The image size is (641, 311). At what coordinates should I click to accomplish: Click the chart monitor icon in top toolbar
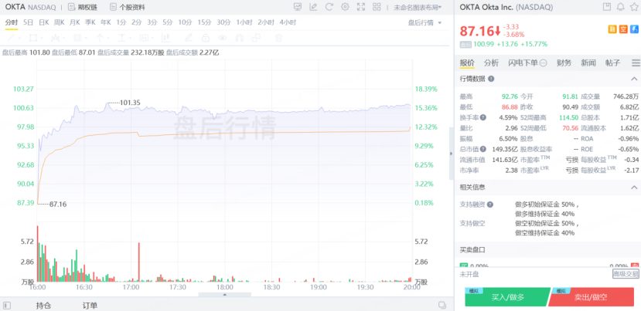pos(298,7)
